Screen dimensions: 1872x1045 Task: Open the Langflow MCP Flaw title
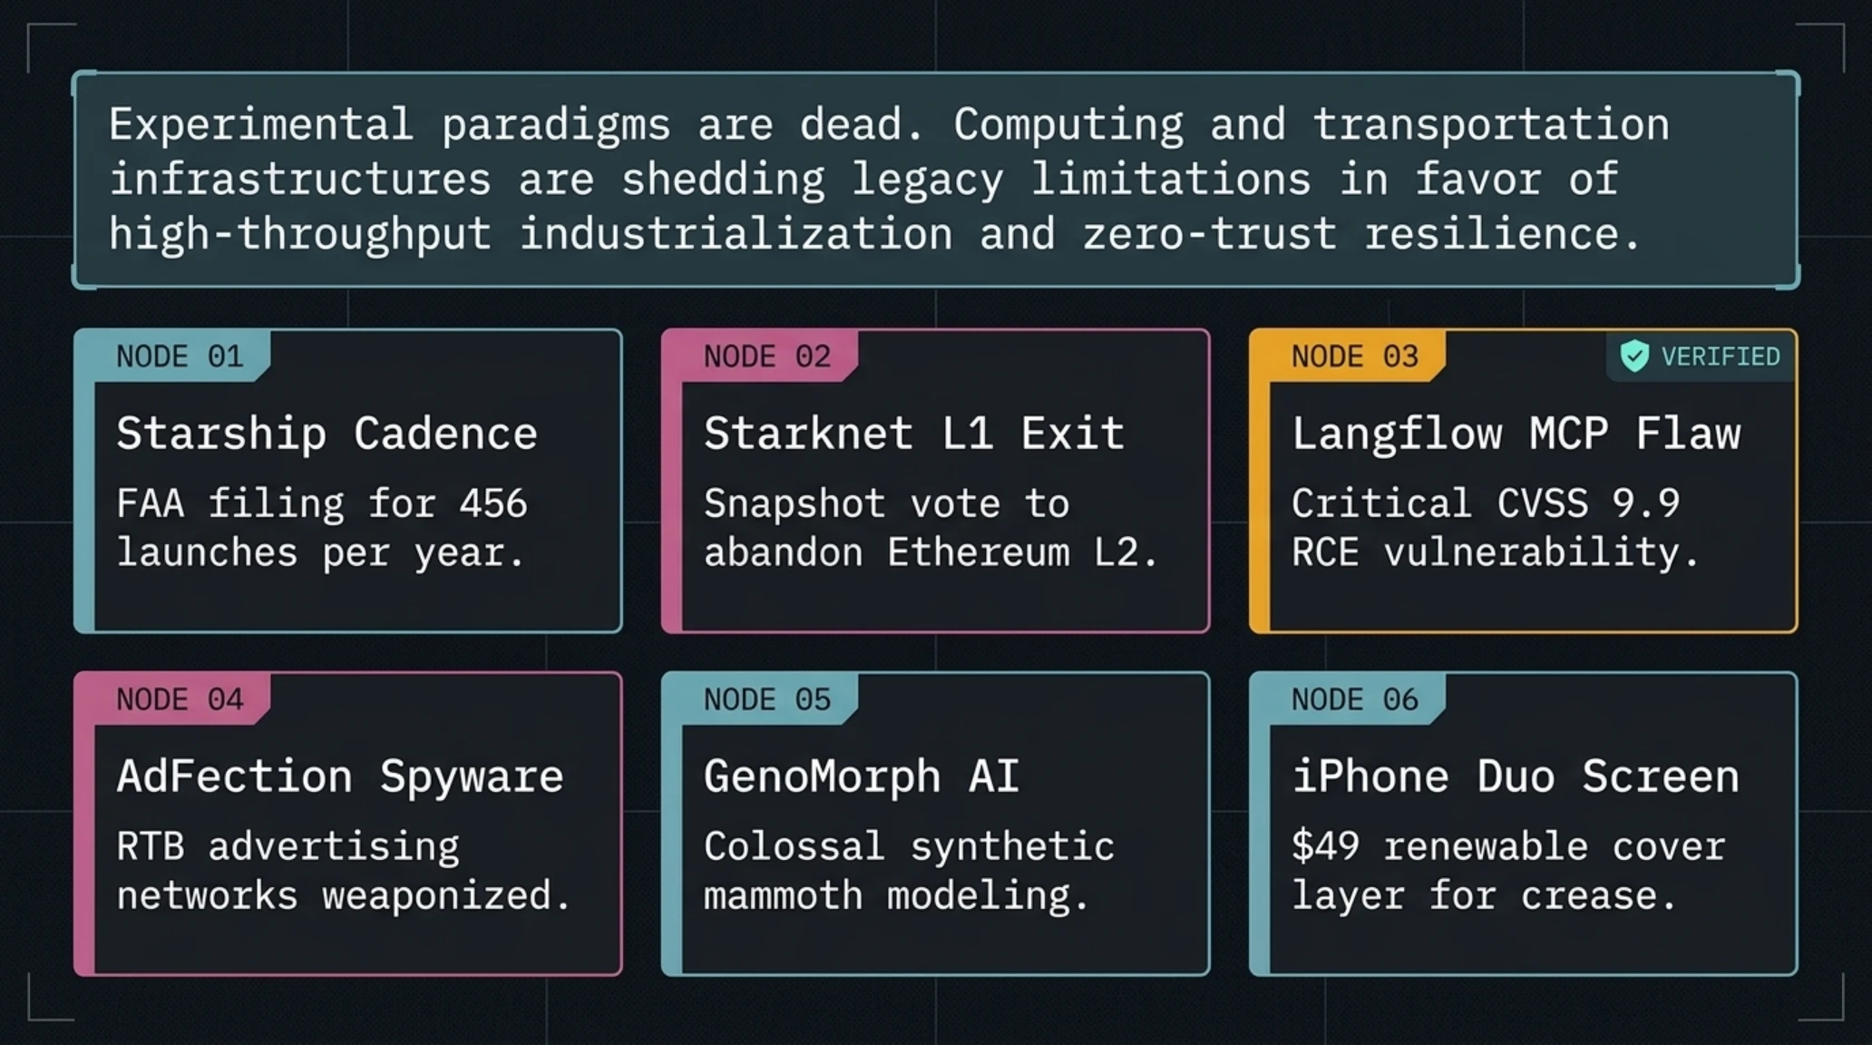coord(1516,434)
